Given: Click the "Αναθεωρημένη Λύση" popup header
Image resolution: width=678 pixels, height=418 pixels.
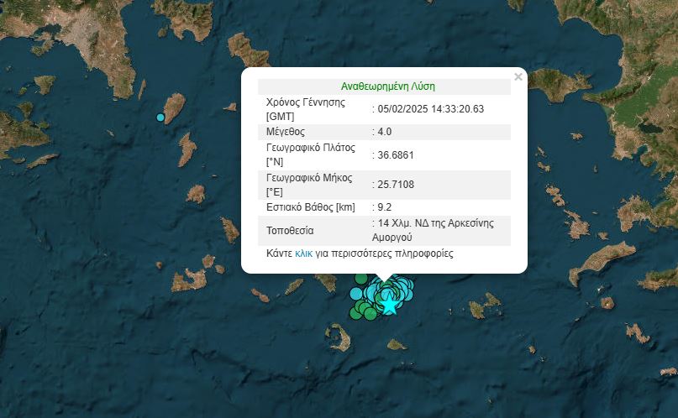Looking at the screenshot, I should [x=387, y=86].
